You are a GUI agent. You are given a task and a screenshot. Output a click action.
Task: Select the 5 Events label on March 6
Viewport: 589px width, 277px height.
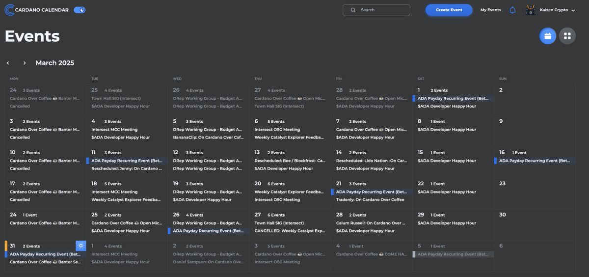click(276, 121)
